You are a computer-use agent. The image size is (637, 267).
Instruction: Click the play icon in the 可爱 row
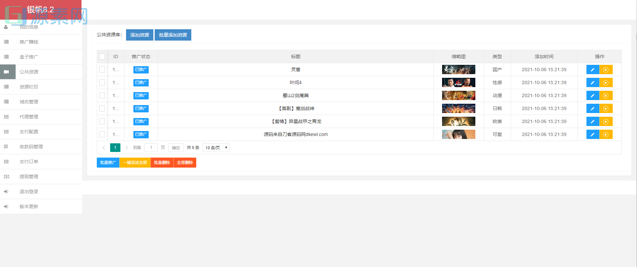point(606,135)
